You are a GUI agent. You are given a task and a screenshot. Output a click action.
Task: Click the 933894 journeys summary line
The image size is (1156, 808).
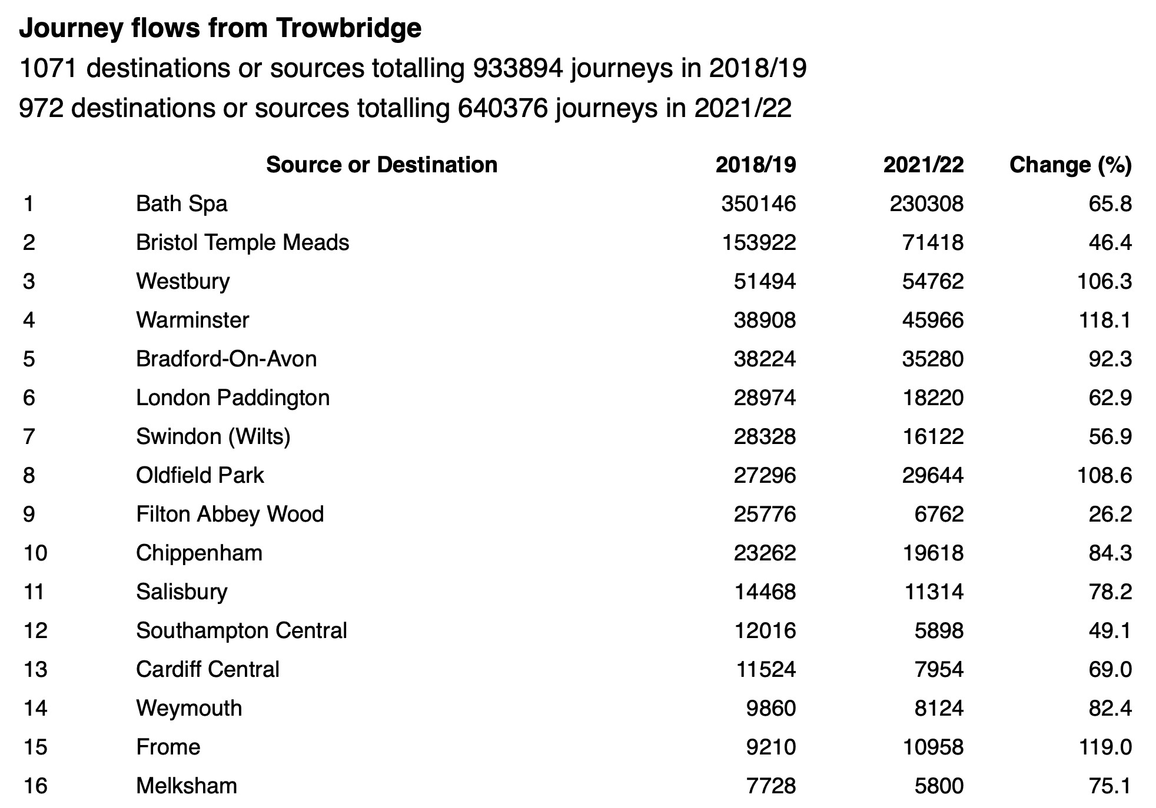point(412,68)
